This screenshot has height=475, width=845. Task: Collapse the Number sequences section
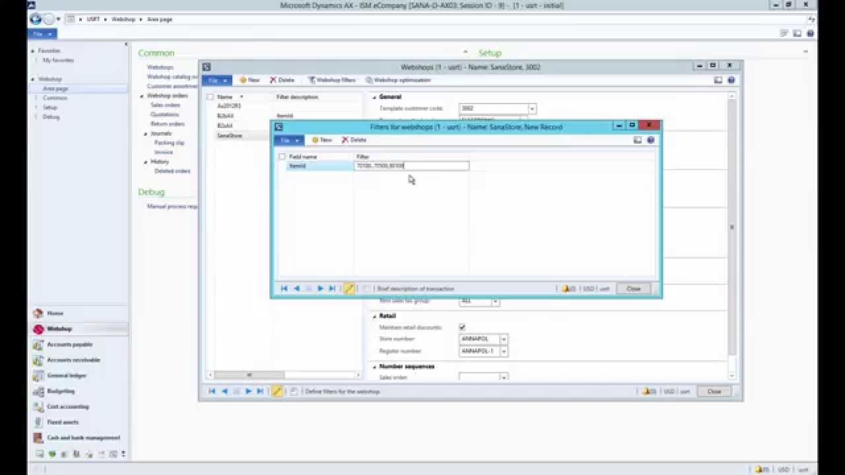[374, 366]
